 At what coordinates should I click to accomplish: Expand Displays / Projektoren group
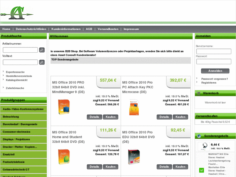tap(23, 139)
